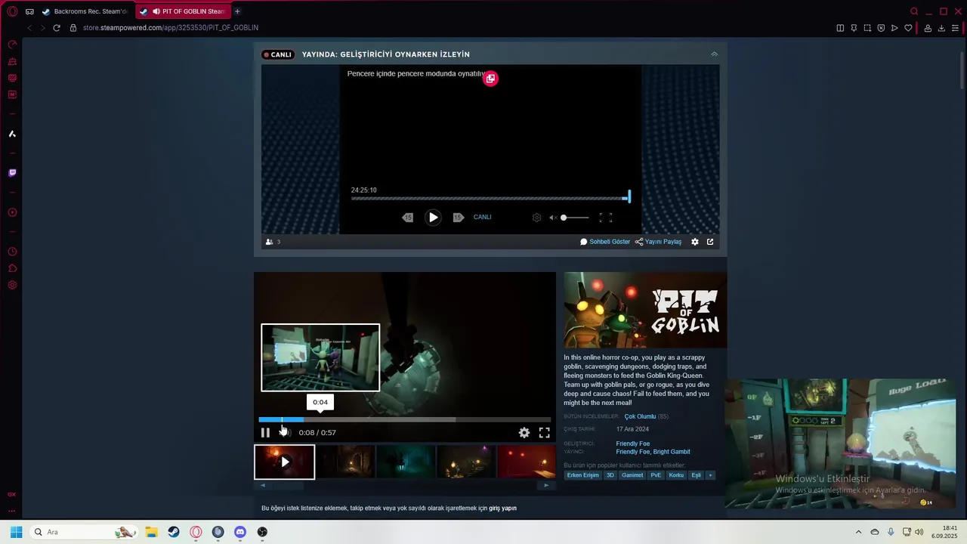
Task: Collapse the live broadcast section chevron
Action: pos(714,54)
